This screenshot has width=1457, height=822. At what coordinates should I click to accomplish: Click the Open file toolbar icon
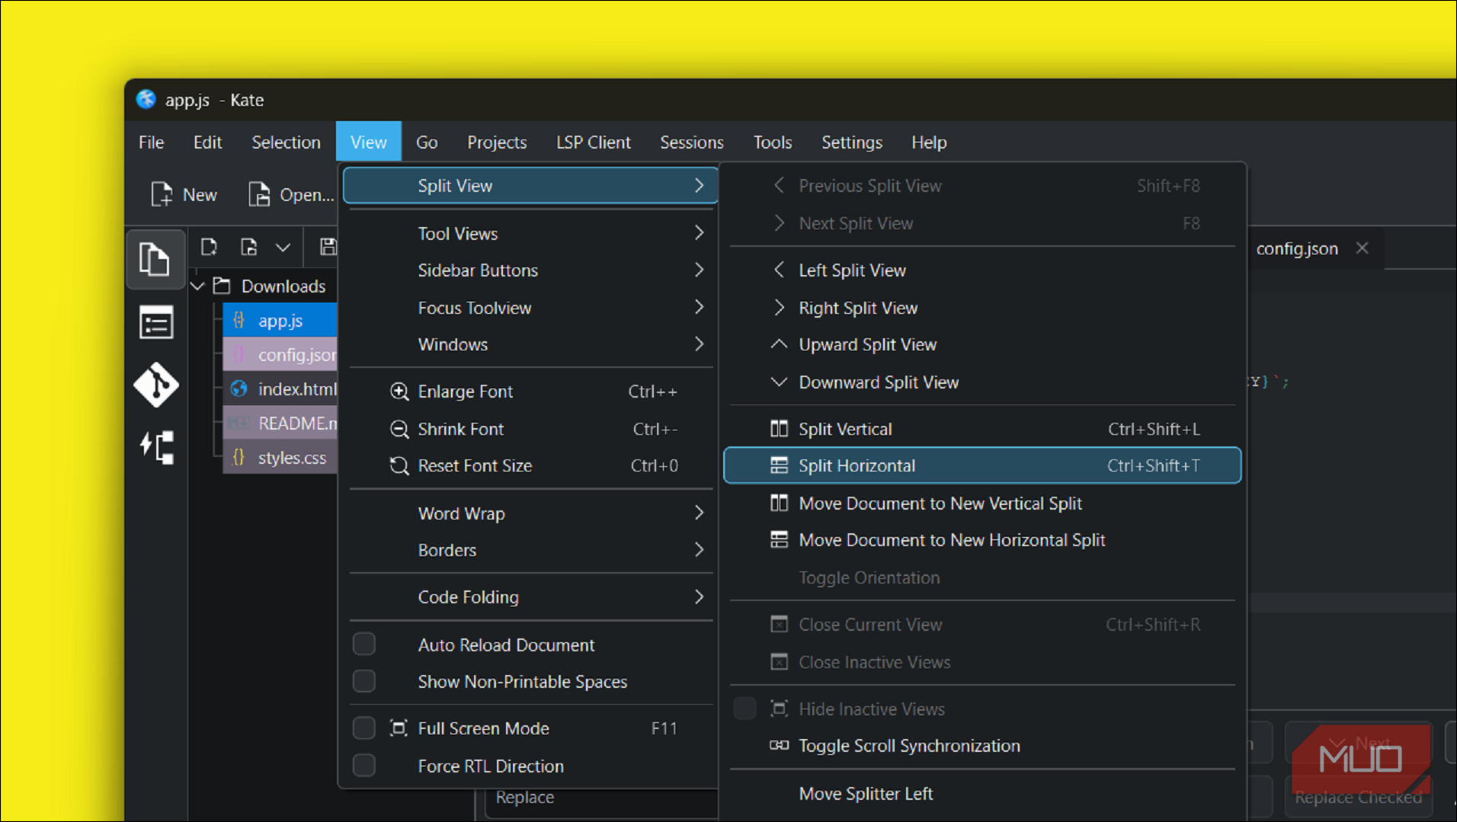[x=259, y=194]
